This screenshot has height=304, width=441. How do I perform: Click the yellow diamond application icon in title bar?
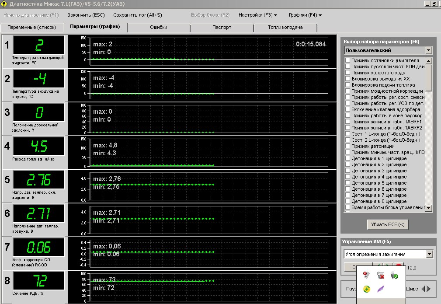4,3
